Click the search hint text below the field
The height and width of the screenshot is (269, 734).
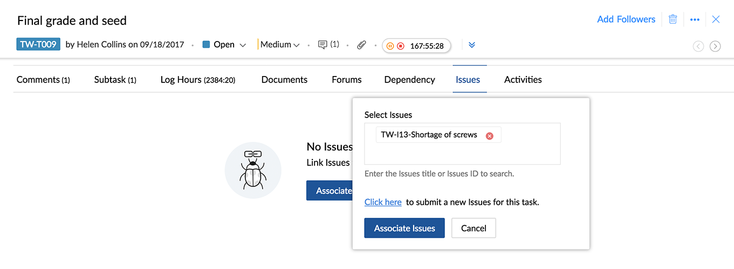pyautogui.click(x=440, y=174)
